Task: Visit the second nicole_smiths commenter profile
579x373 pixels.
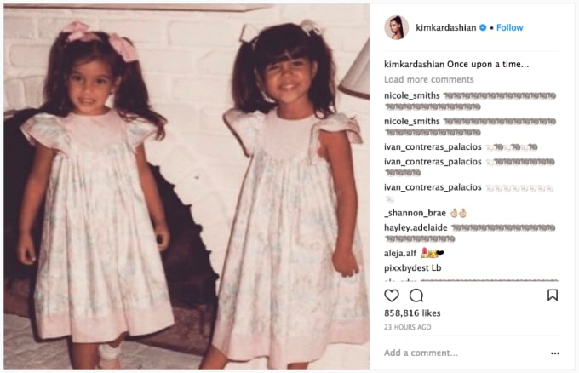Action: 412,122
